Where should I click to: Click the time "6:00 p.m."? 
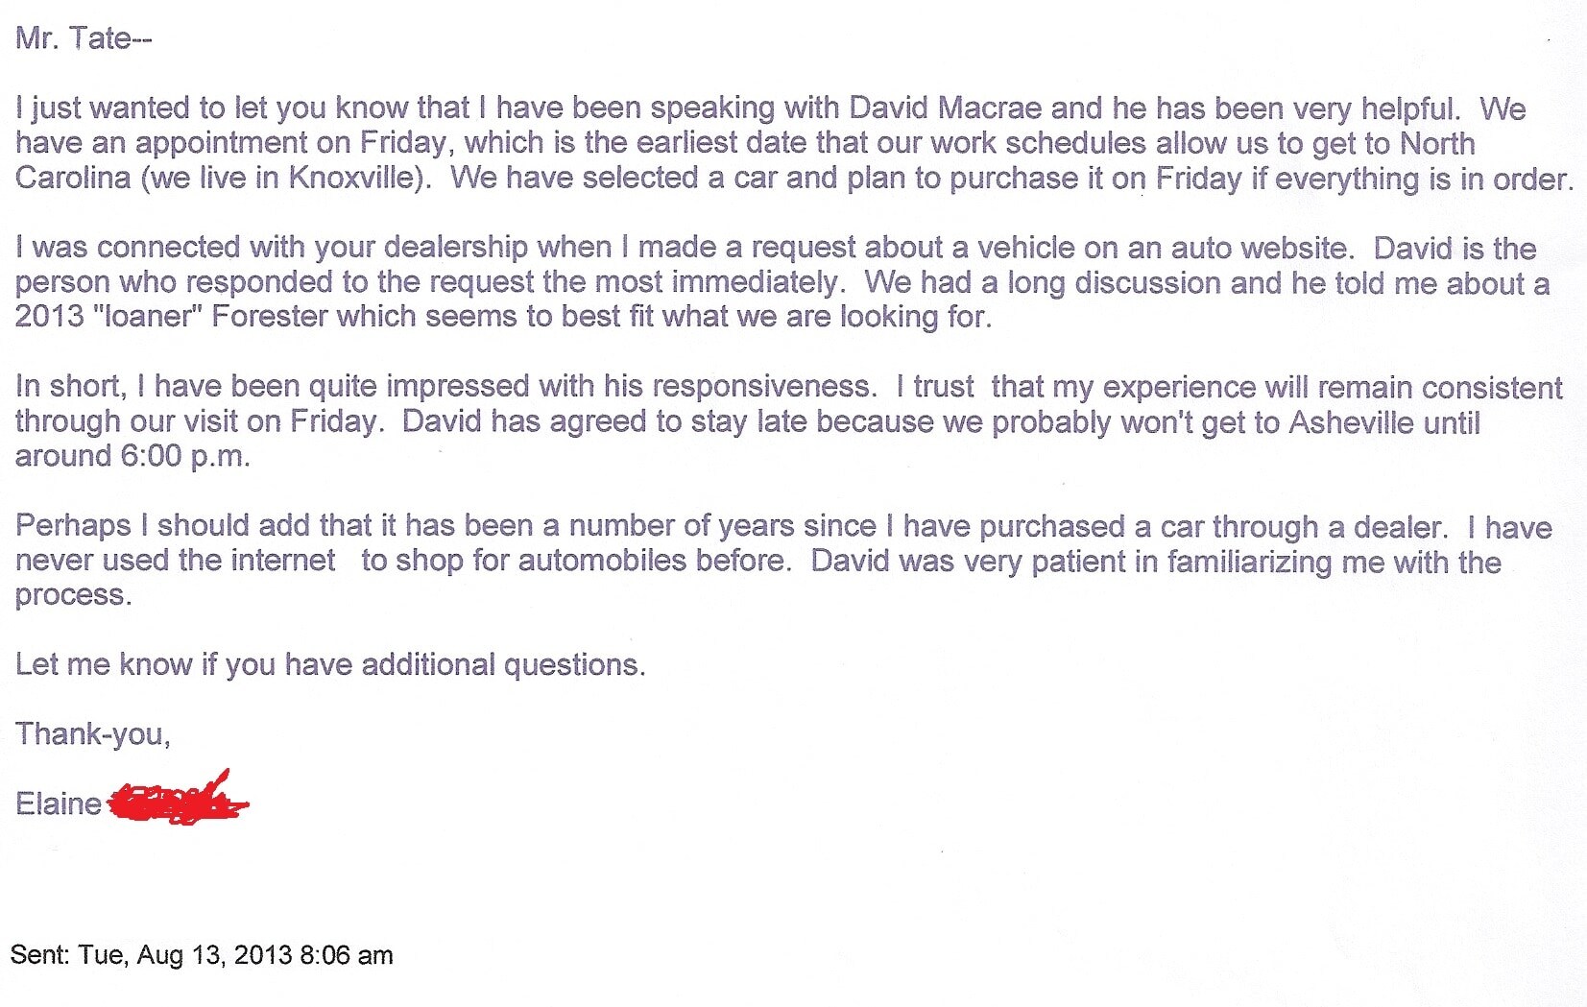pyautogui.click(x=185, y=456)
